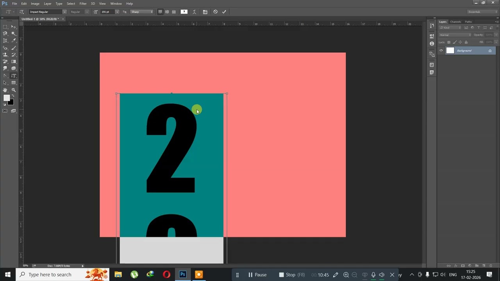Select the Pen tool
This screenshot has height=281, width=500.
[x=5, y=76]
